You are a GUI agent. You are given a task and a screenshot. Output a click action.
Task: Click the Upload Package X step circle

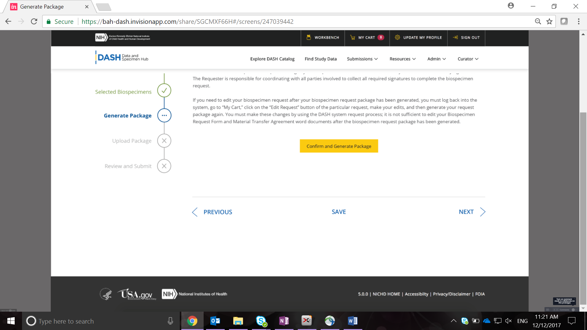click(164, 141)
